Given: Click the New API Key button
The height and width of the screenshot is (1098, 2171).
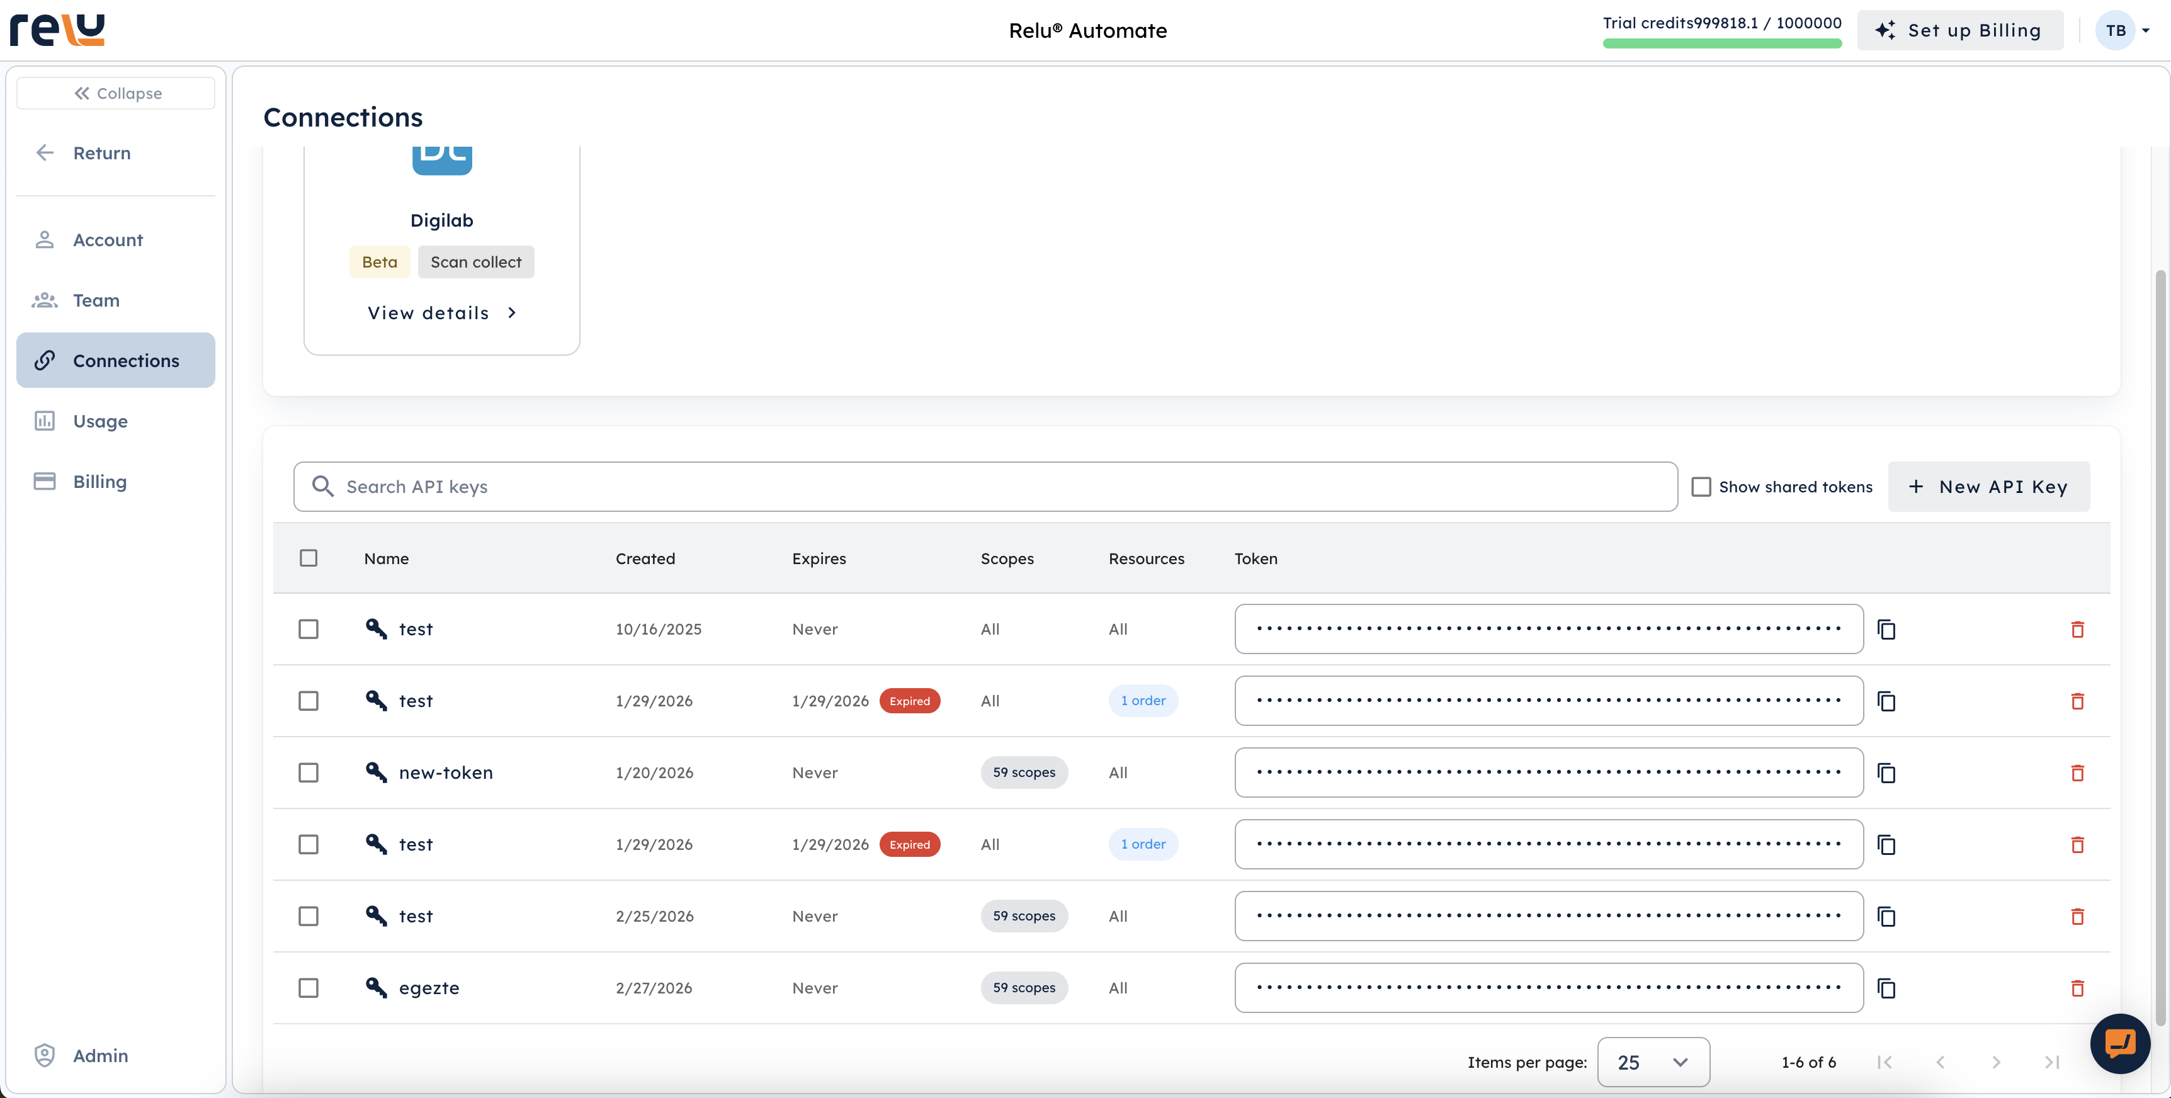Looking at the screenshot, I should [1988, 486].
